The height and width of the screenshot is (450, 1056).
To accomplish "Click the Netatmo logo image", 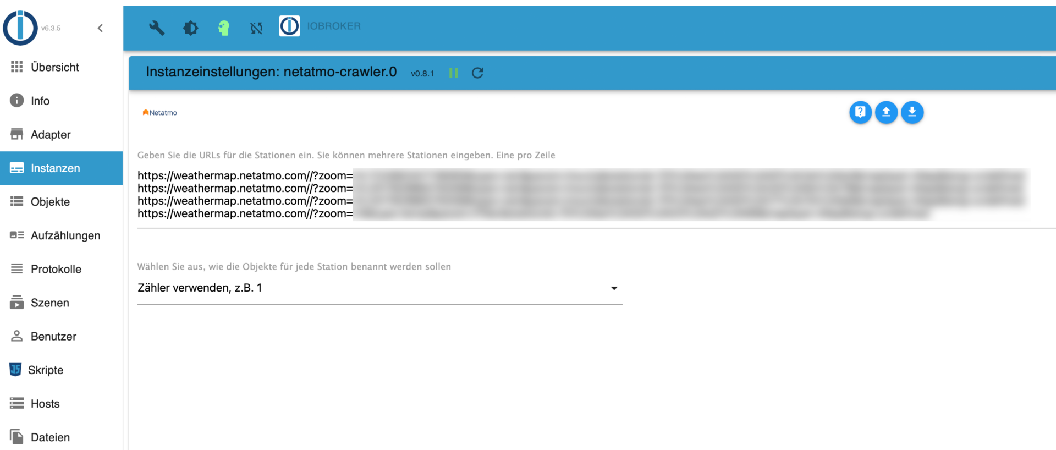I will (x=159, y=113).
